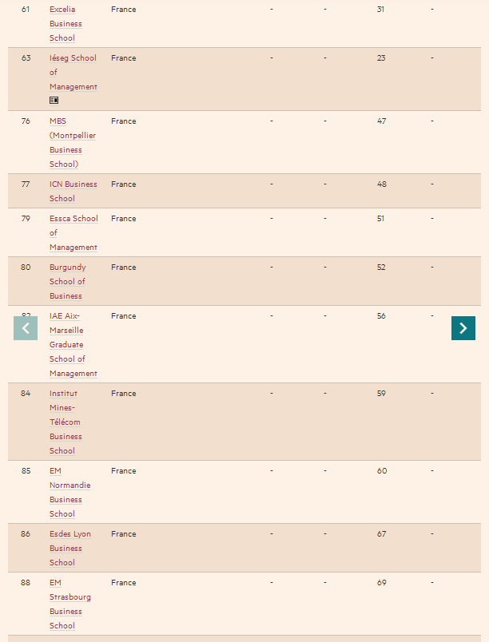489x642 pixels.
Task: Open EM Strasbourg Business School link
Action: pos(70,604)
